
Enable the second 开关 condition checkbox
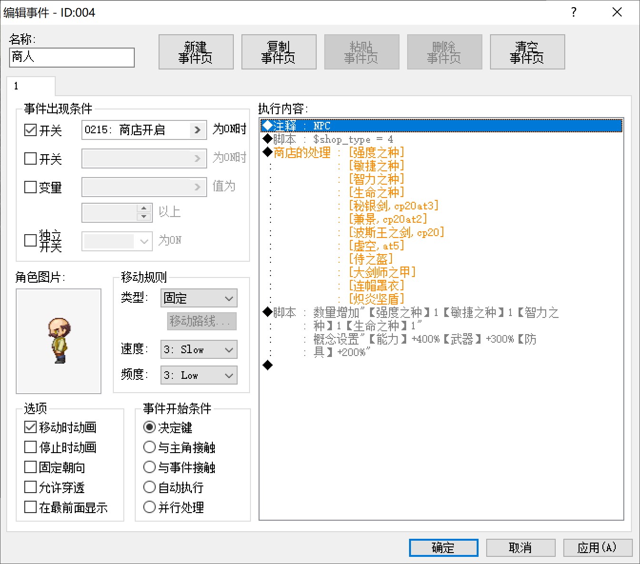pos(30,158)
